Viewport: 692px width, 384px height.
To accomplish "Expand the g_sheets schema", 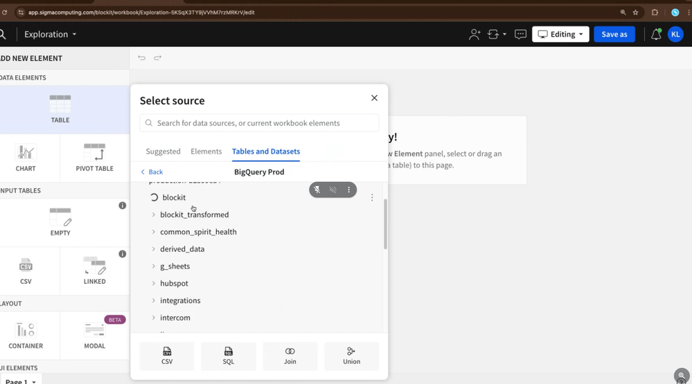I will click(x=154, y=266).
